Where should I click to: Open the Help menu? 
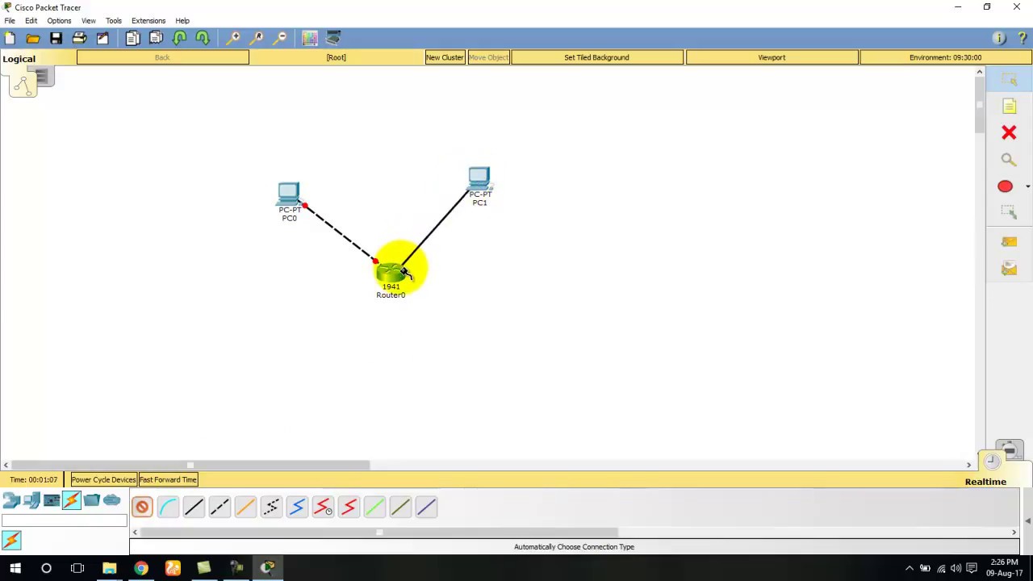point(182,21)
